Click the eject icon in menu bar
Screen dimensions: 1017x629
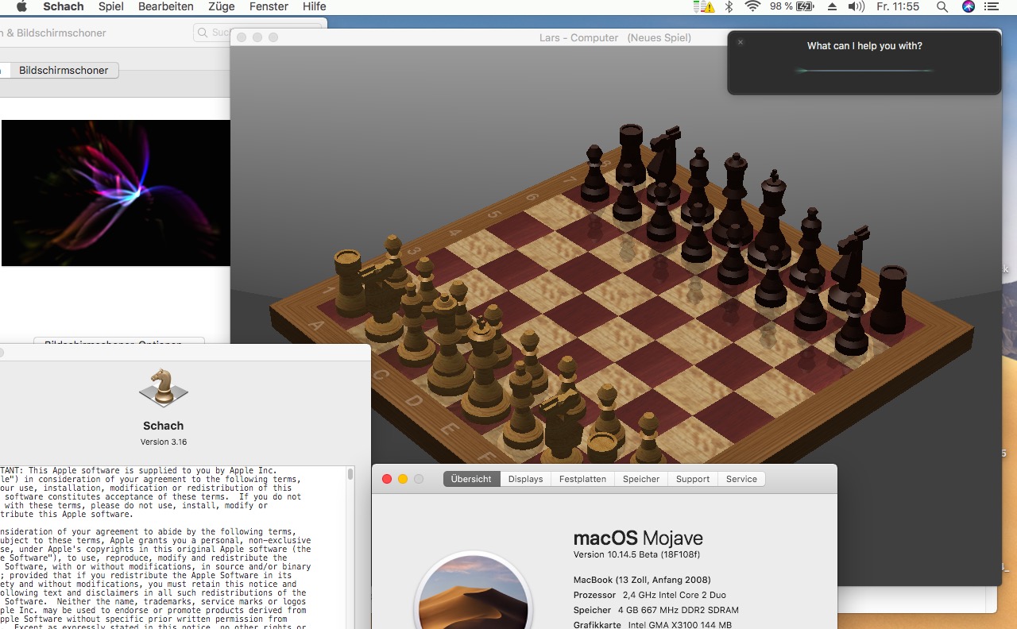[832, 6]
